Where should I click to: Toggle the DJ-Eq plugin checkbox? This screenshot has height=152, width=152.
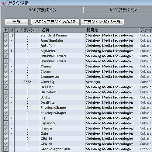(6, 97)
